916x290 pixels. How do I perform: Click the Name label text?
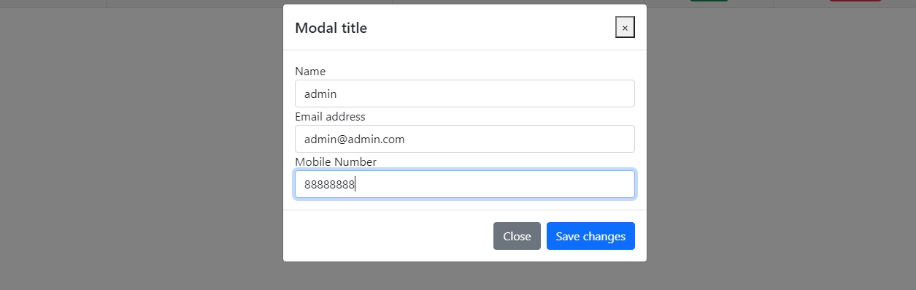(310, 71)
